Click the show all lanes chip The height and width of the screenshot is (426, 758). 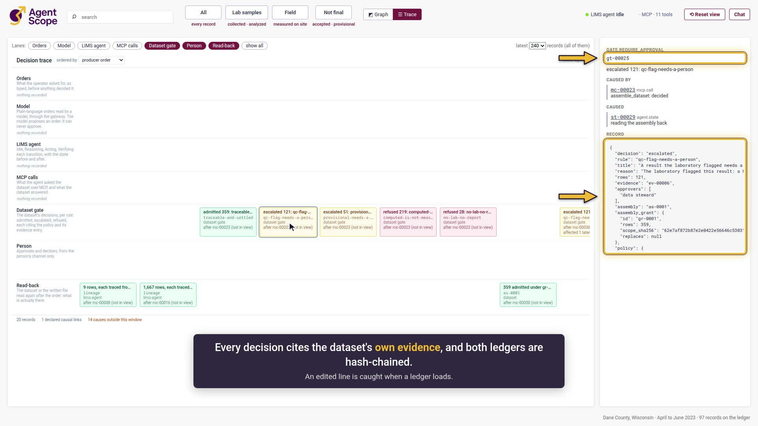(254, 46)
